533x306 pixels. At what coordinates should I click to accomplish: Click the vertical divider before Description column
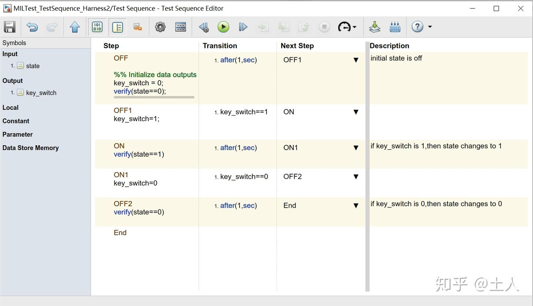pos(367,166)
